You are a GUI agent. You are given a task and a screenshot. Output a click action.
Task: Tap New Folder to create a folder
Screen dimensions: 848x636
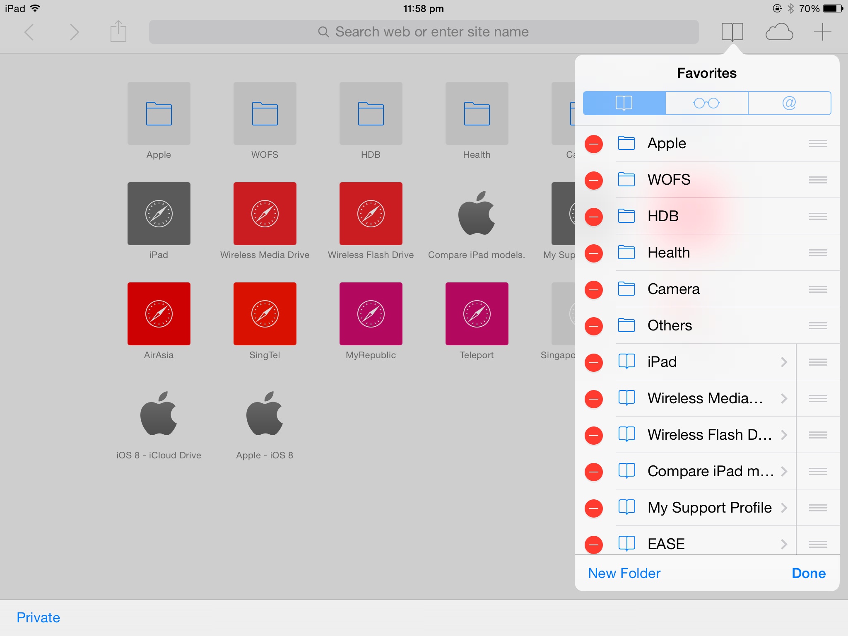623,573
